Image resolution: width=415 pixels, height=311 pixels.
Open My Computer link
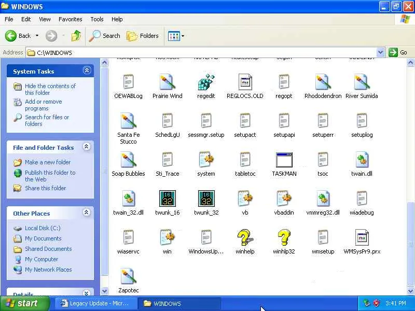41,259
